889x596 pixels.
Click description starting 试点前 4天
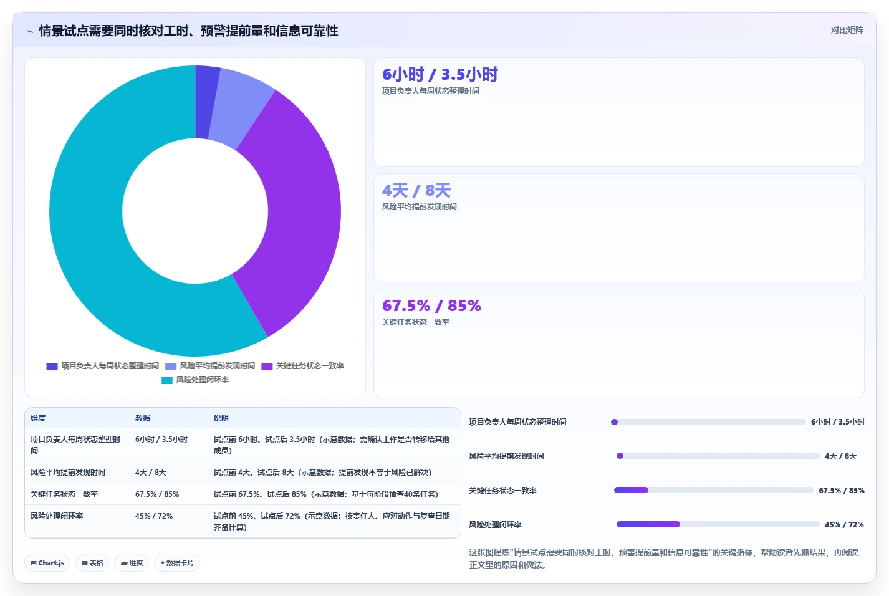coord(323,473)
